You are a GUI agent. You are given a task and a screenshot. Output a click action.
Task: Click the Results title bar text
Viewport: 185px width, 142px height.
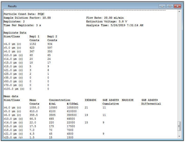12,6
